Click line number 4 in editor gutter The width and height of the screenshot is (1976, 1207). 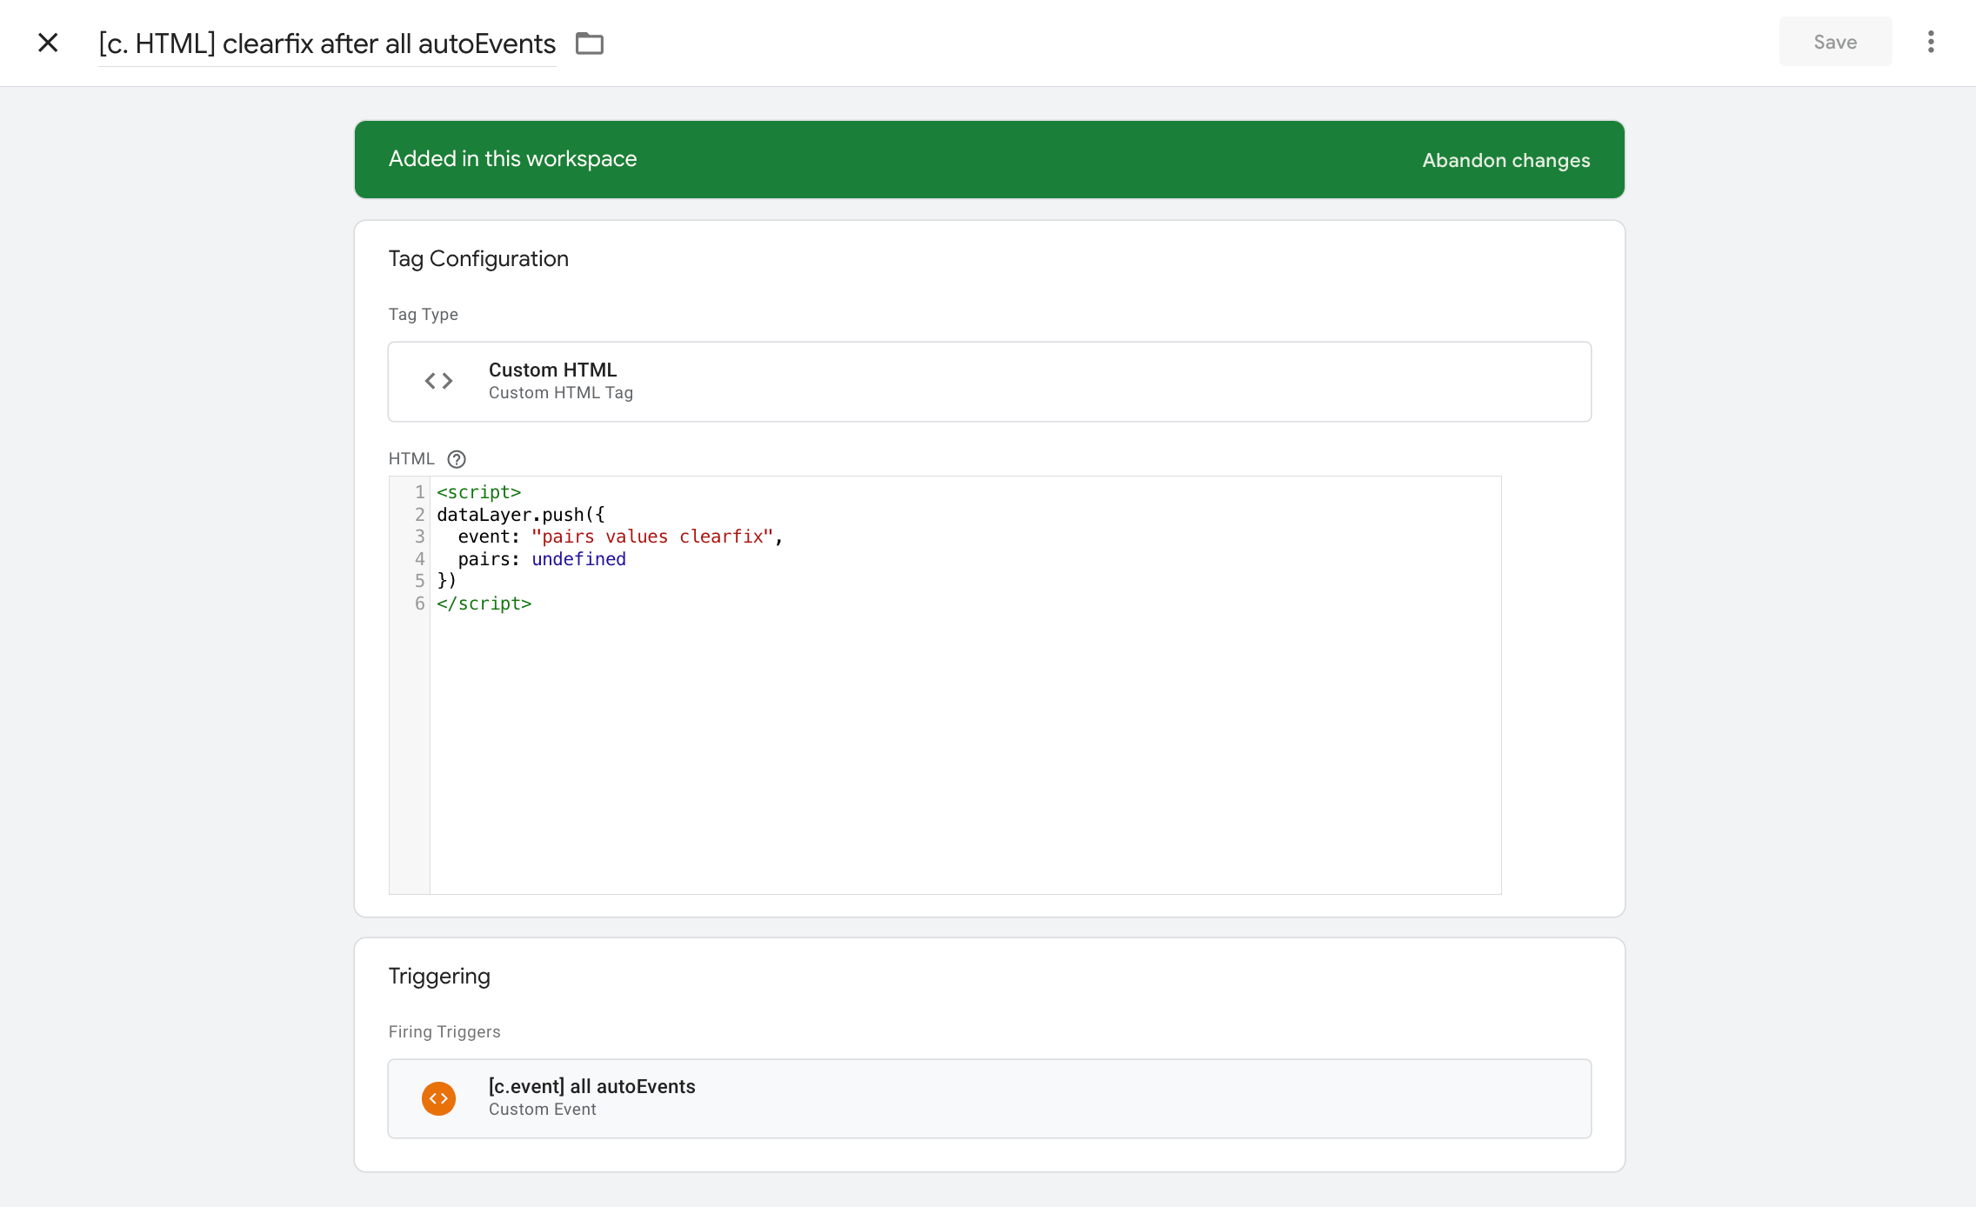click(x=419, y=559)
